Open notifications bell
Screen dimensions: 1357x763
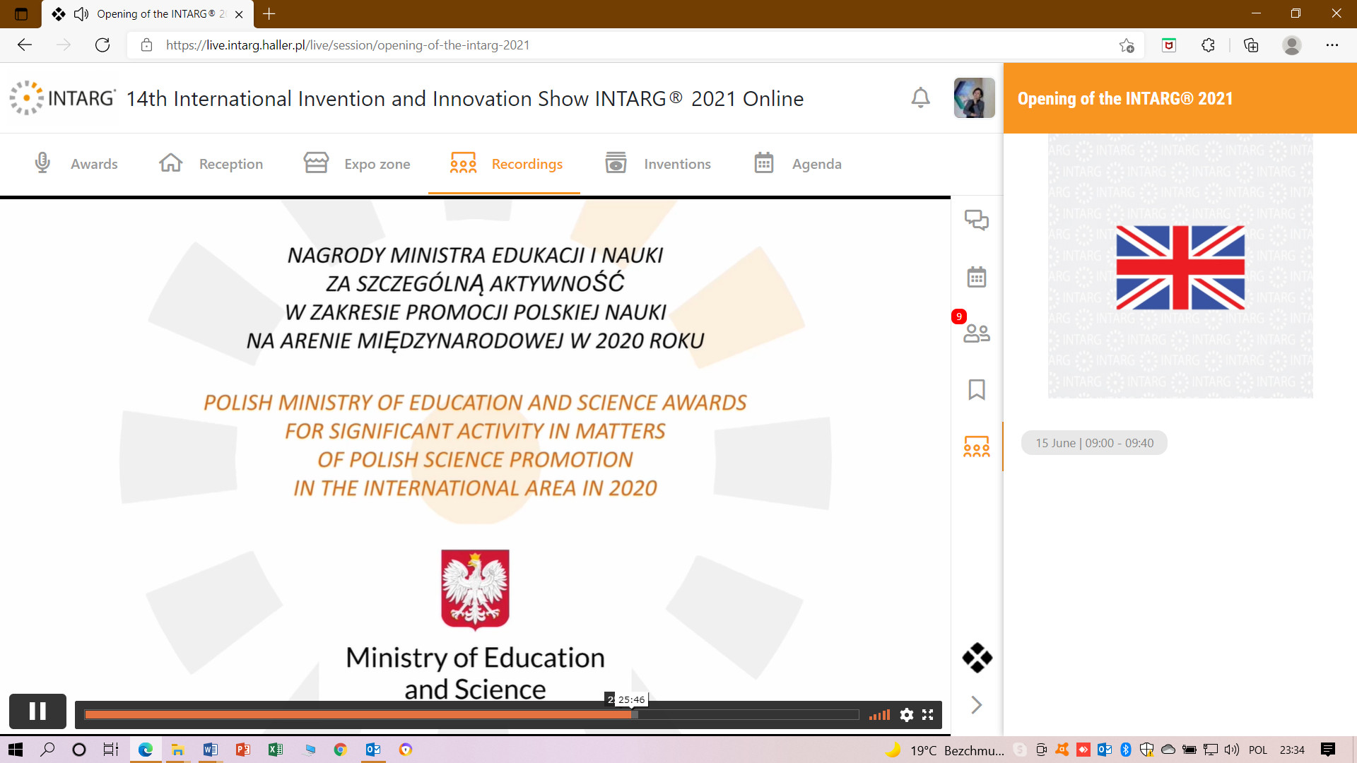tap(920, 97)
